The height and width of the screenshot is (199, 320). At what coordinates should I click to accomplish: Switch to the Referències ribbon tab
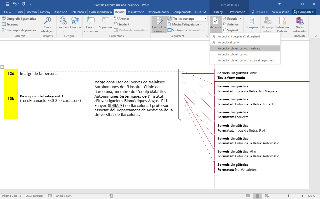(x=78, y=12)
